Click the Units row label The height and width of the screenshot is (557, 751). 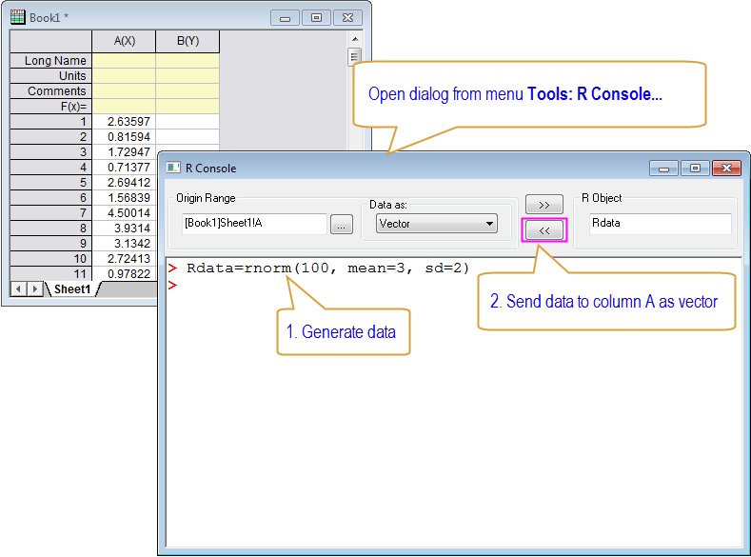tap(50, 75)
